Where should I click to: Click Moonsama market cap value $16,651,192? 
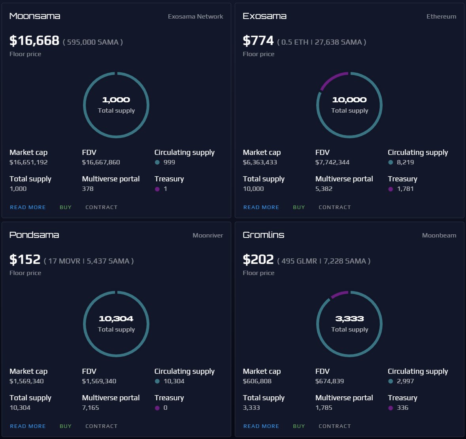[28, 162]
